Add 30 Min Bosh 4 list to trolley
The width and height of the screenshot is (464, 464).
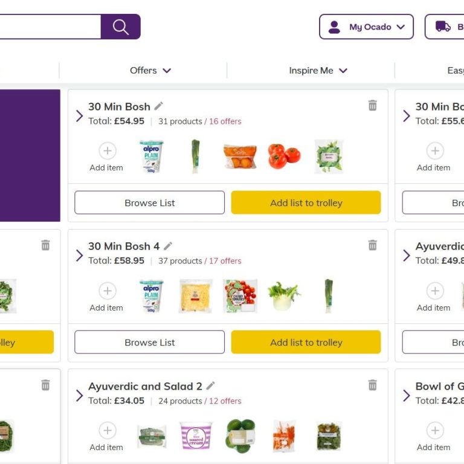tap(306, 343)
